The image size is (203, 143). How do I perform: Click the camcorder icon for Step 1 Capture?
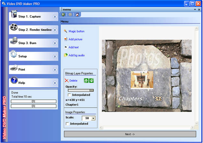tap(14, 14)
